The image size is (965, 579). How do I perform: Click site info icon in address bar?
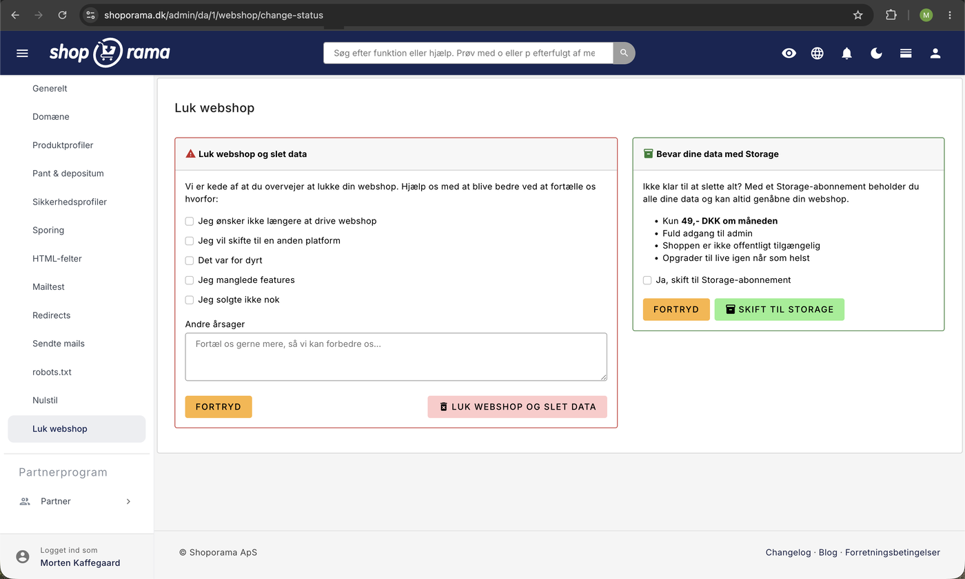click(x=91, y=14)
